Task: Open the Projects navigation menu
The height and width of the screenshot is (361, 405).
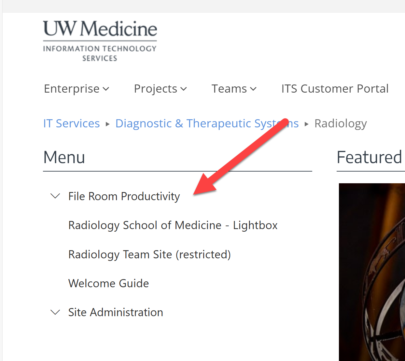Action: click(x=156, y=89)
